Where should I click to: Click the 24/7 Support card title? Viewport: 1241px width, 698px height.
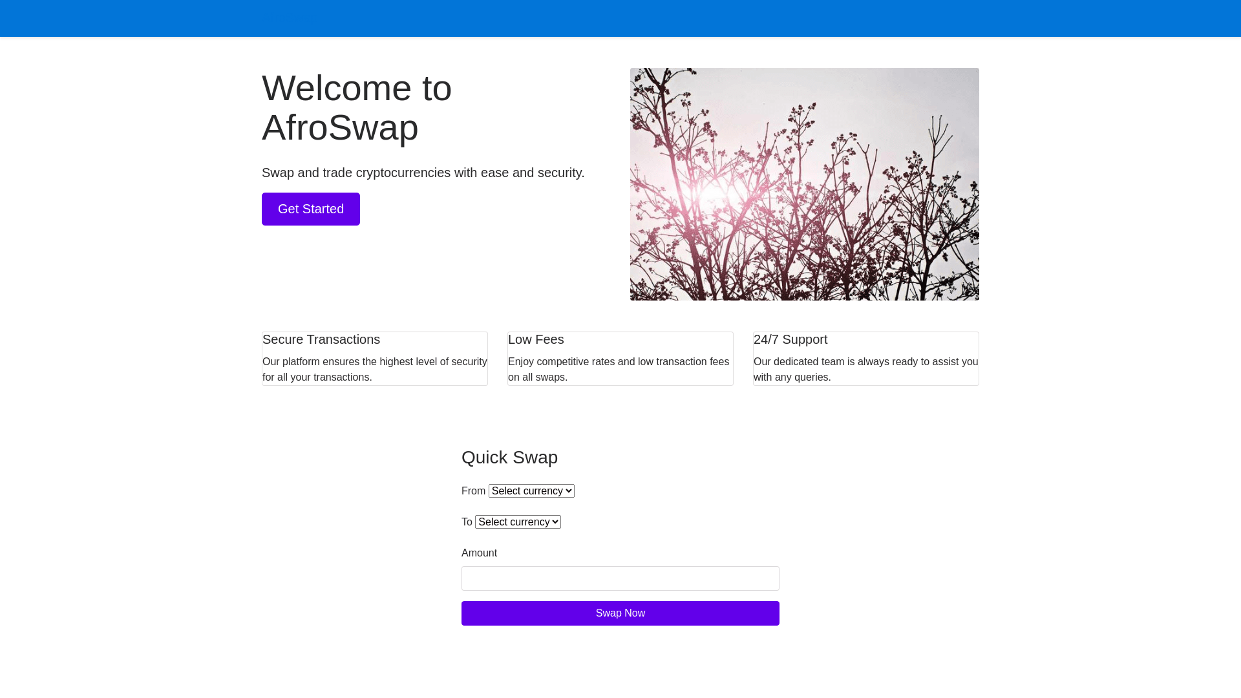point(790,340)
